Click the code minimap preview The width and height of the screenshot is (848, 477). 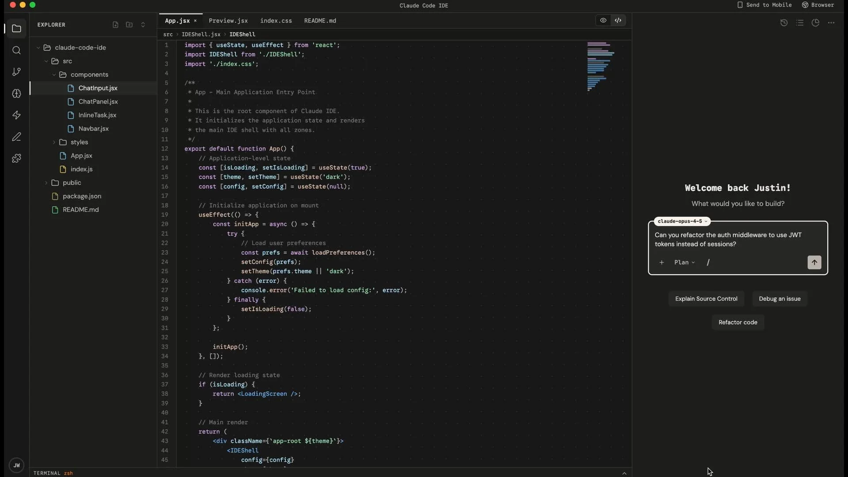tap(600, 66)
